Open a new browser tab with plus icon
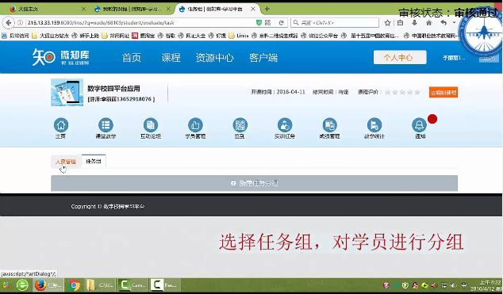 pyautogui.click(x=267, y=9)
